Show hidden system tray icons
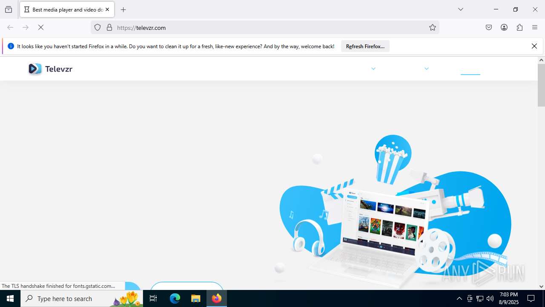The height and width of the screenshot is (307, 545). [x=459, y=298]
